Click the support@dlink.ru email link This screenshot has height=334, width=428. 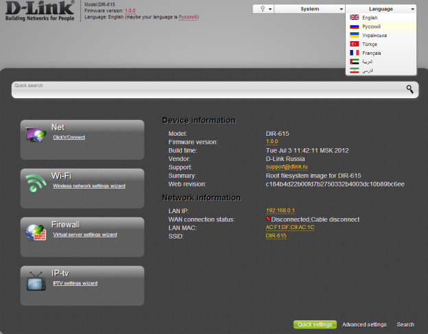click(x=287, y=167)
